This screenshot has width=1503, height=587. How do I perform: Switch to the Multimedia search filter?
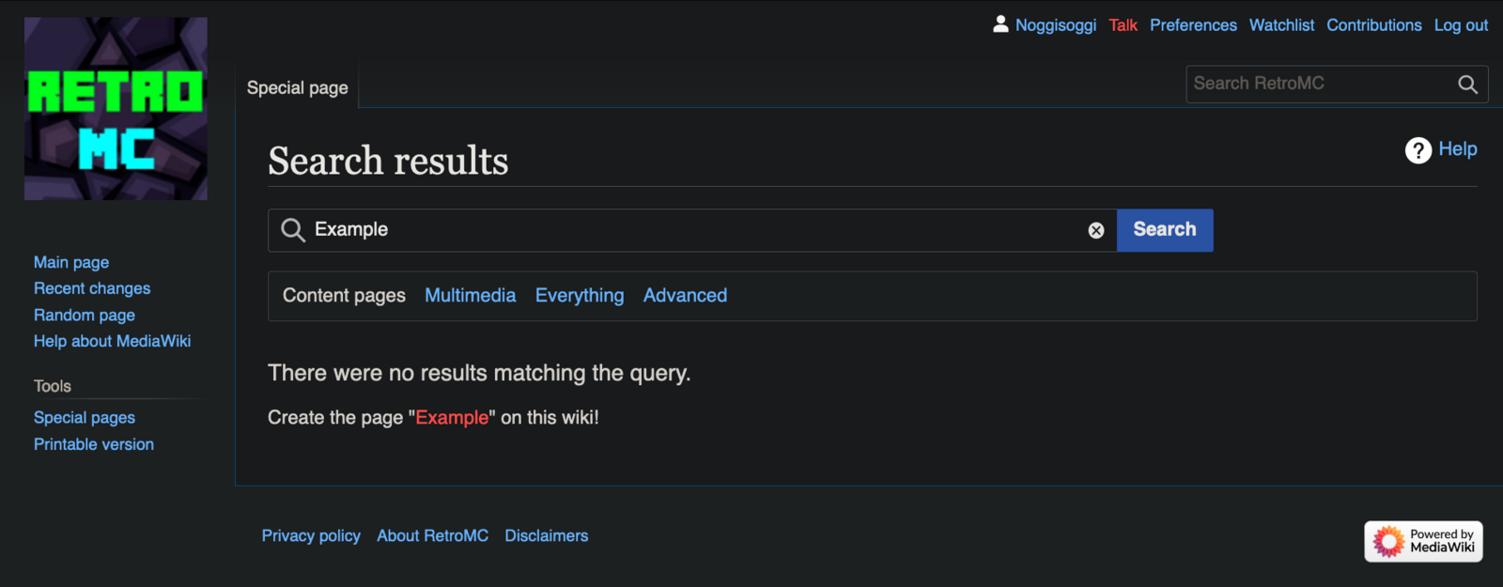(470, 295)
